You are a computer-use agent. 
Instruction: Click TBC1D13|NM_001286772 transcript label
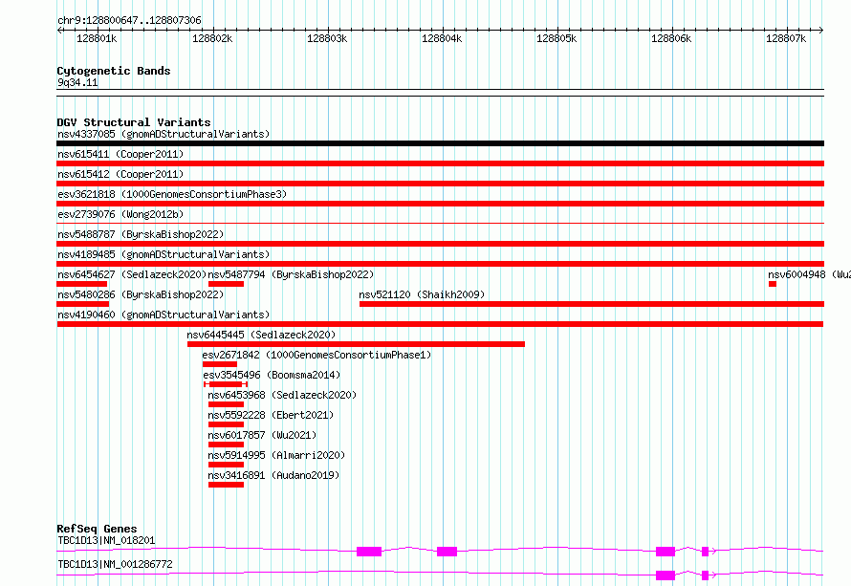[115, 564]
